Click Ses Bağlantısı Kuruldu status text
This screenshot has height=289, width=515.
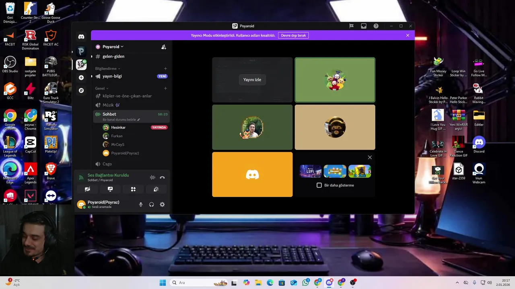click(x=108, y=175)
